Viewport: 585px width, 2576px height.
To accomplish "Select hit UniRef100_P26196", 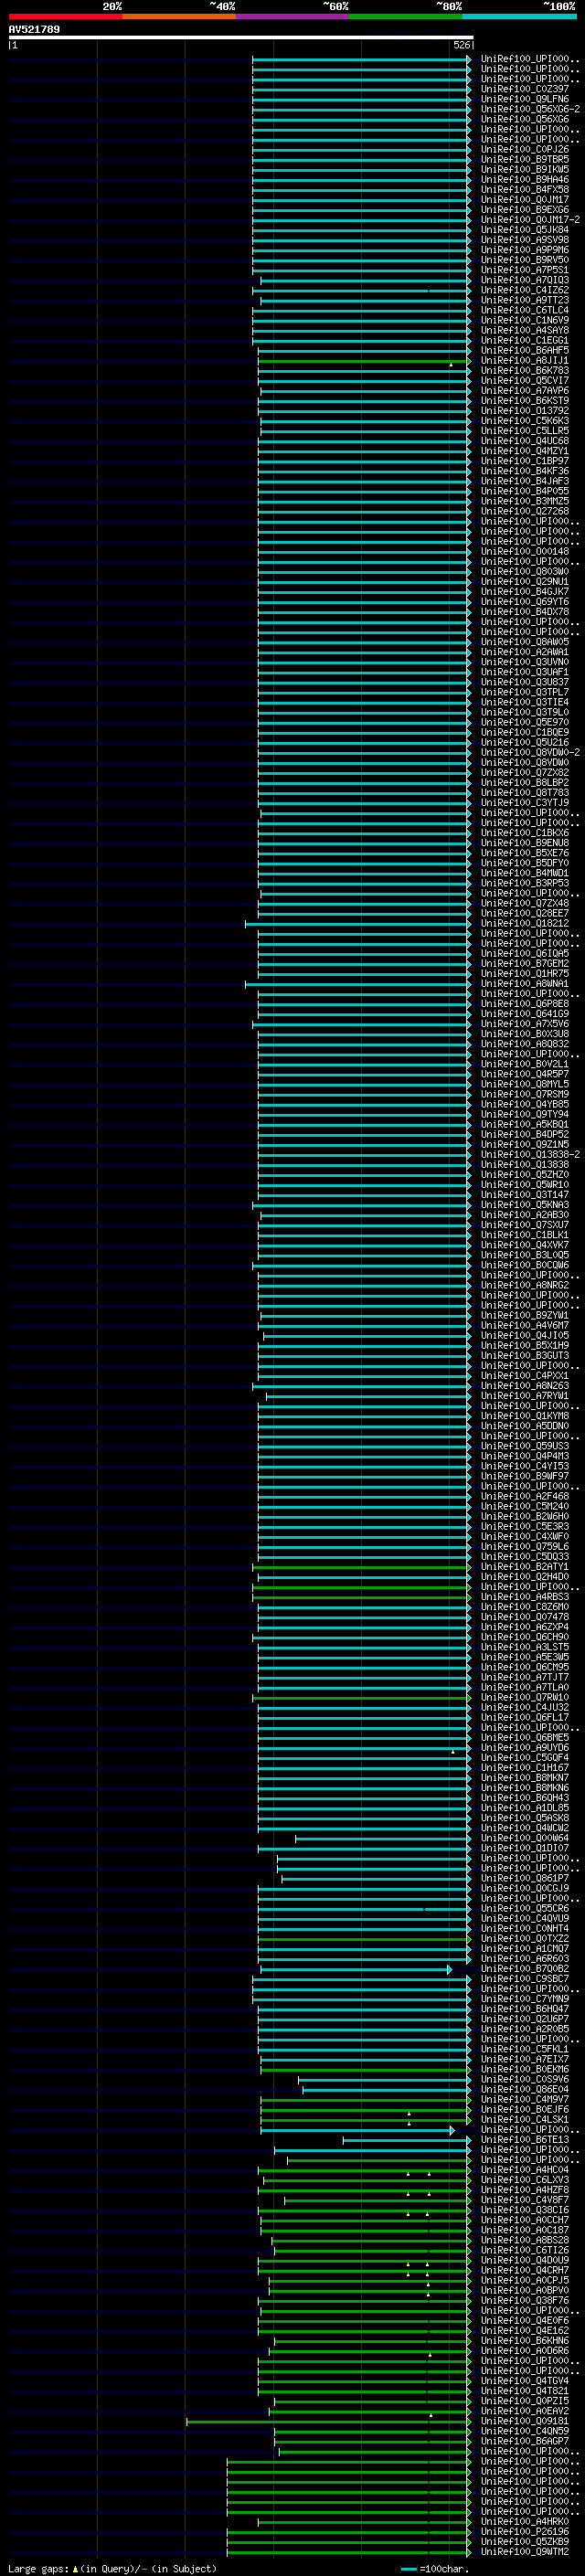I will 525,2531.
